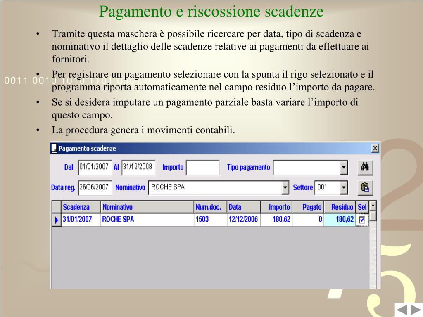The height and width of the screenshot is (317, 423).
Task: Click the Importo column header
Action: pyautogui.click(x=276, y=207)
